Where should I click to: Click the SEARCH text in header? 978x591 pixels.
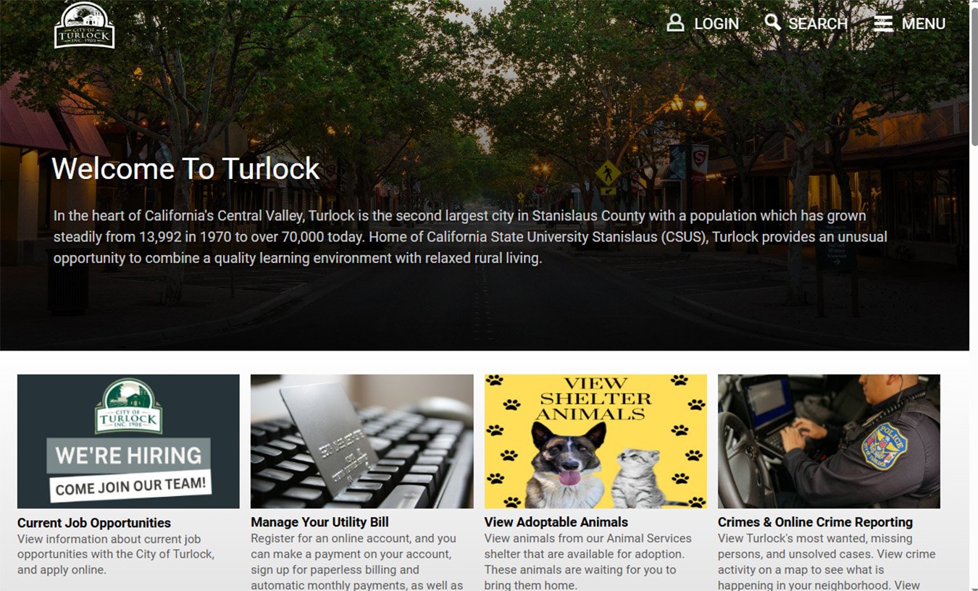(x=817, y=24)
